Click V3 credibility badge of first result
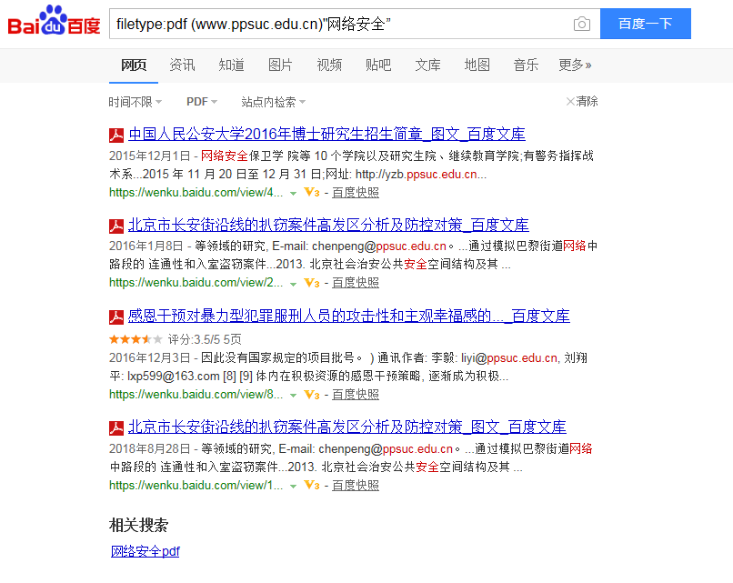Screen dimensions: 733x583 click(x=312, y=192)
